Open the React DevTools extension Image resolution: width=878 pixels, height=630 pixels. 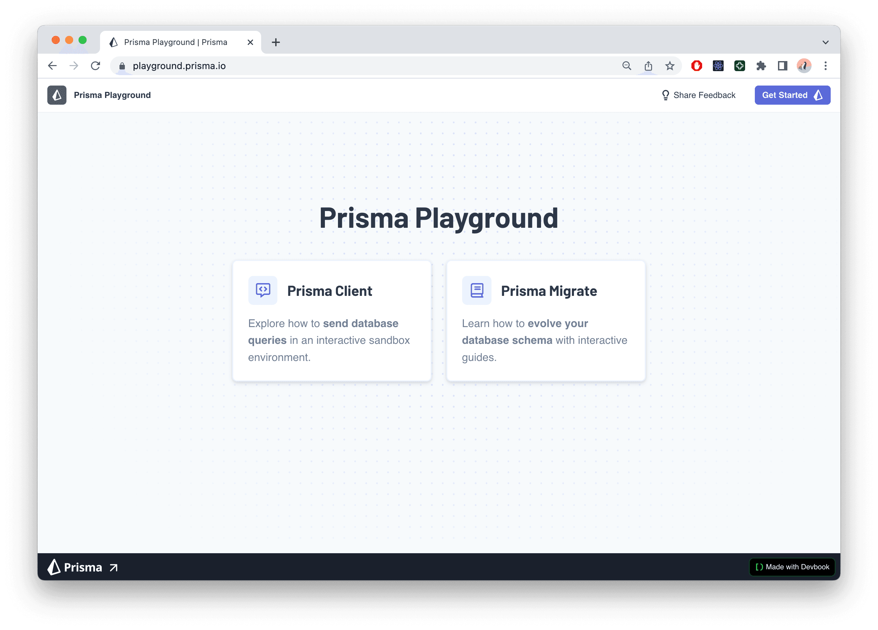718,66
